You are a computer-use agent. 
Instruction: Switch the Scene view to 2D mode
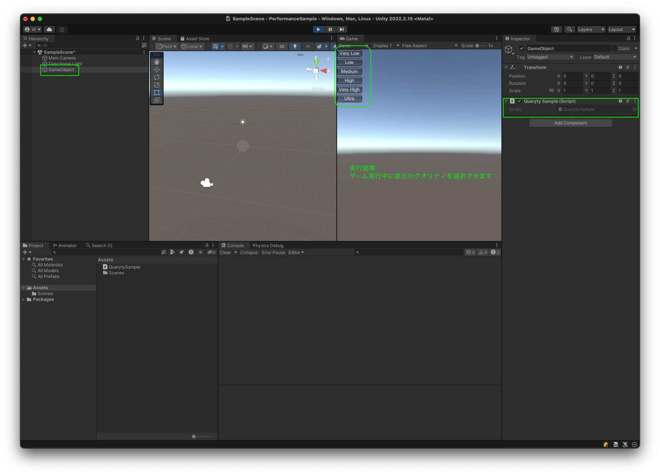282,46
